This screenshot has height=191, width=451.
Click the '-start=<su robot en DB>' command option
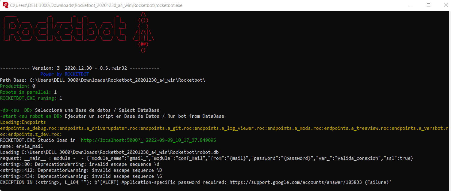30,116
